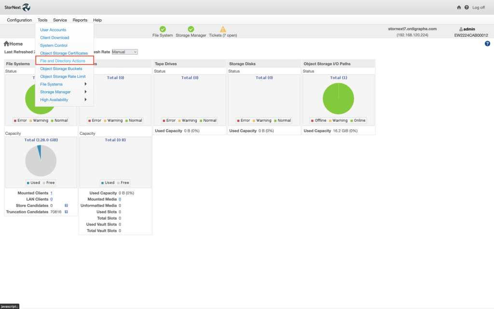Viewport: 494px width, 309px height.
Task: Click the Home page house icon
Action: pos(6,43)
